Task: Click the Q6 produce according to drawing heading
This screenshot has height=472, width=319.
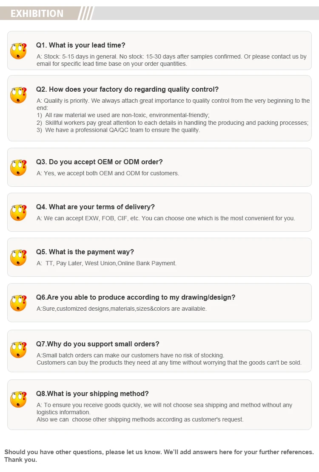Action: tap(136, 298)
